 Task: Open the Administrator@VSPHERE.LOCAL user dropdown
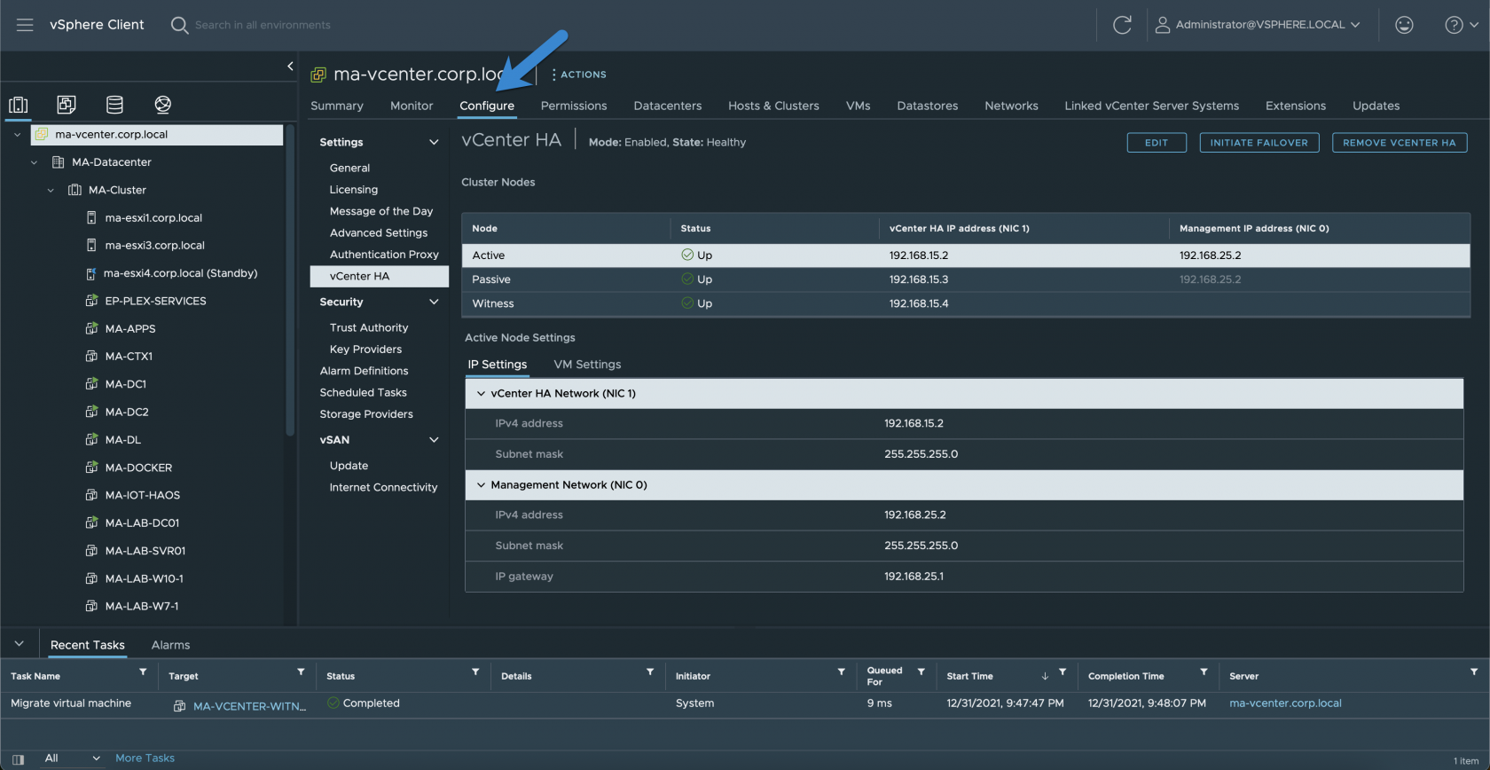1258,25
